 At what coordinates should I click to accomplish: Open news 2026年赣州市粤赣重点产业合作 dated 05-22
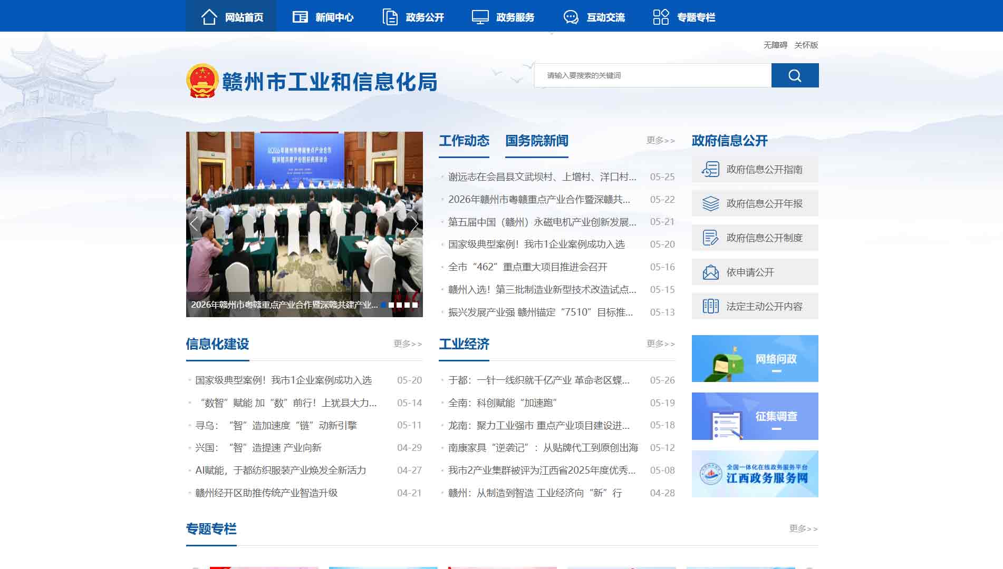coord(539,200)
